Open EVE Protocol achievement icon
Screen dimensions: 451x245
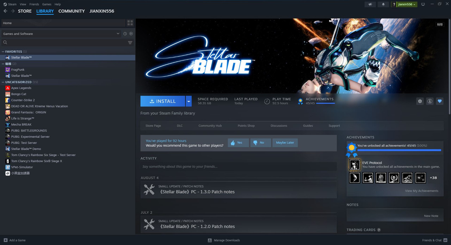click(354, 165)
